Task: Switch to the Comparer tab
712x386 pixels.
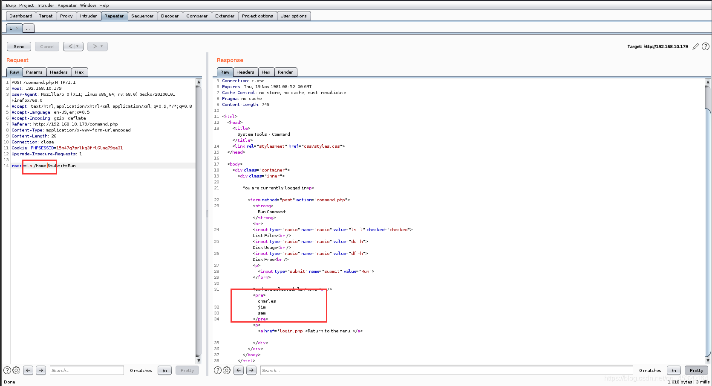Action: coord(197,16)
